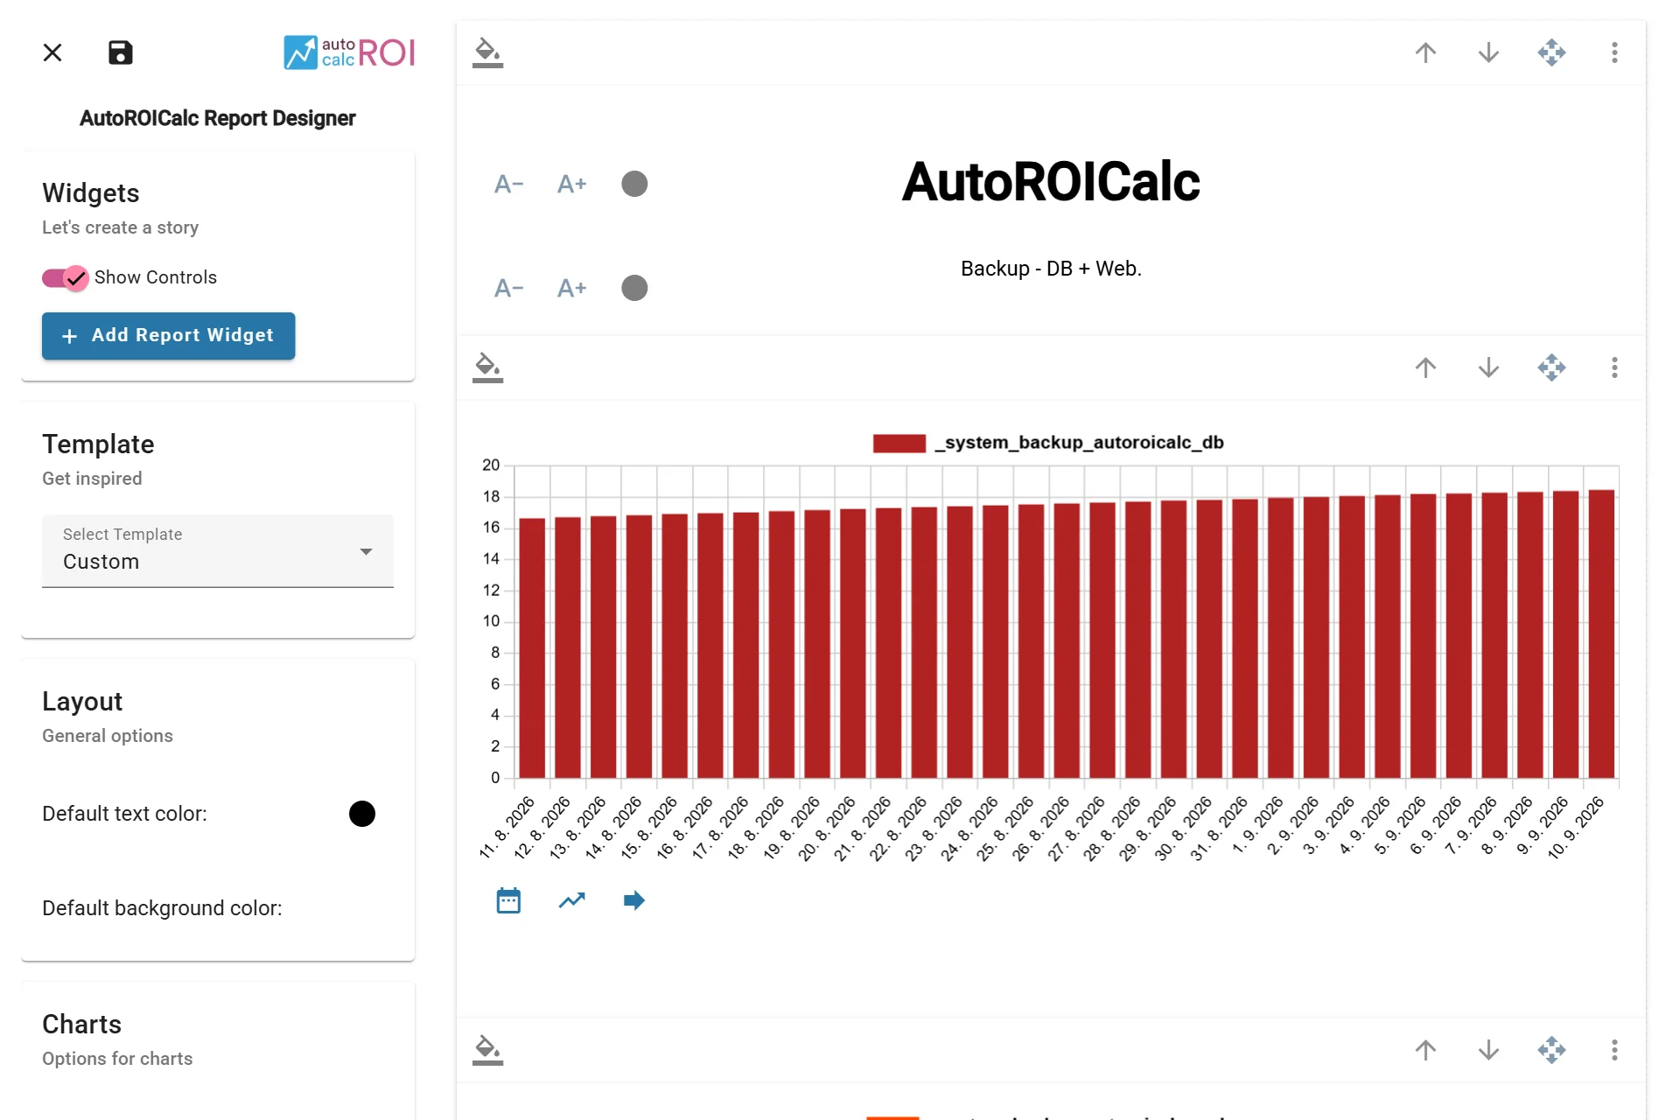Screen dimensions: 1680x1120
Task: Increase font size of the AutoROICalc heading
Action: [x=572, y=184]
